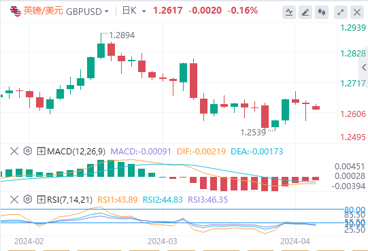
Task: Switch chart type via candlestick icon
Action: pyautogui.click(x=322, y=12)
